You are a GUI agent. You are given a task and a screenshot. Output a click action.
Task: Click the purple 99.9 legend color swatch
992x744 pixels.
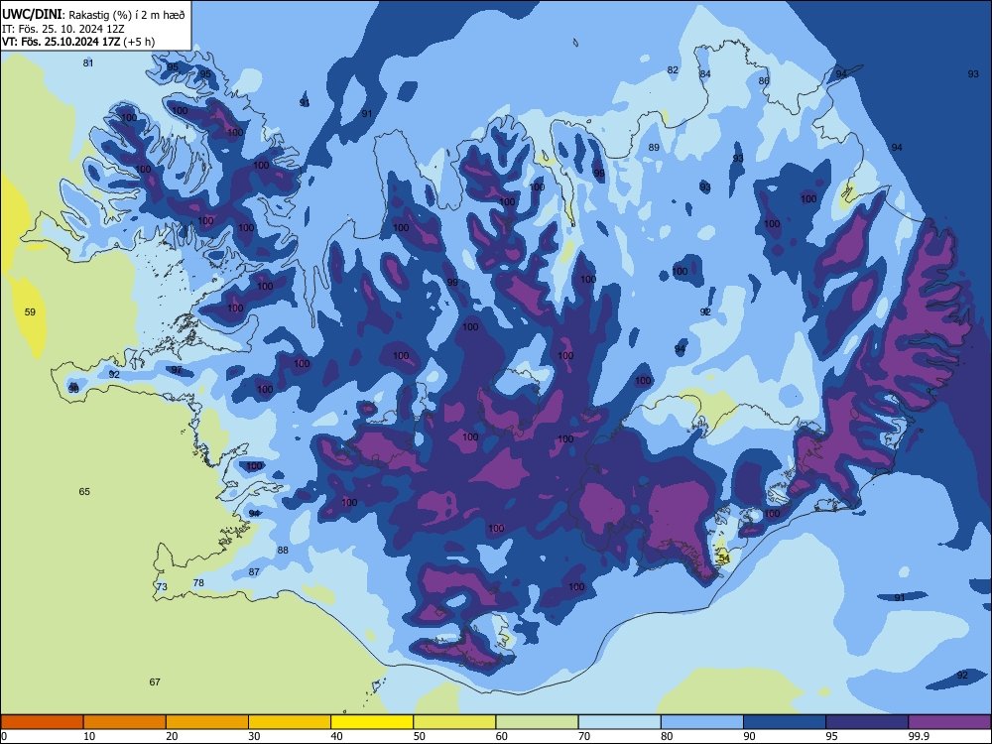pos(949,722)
